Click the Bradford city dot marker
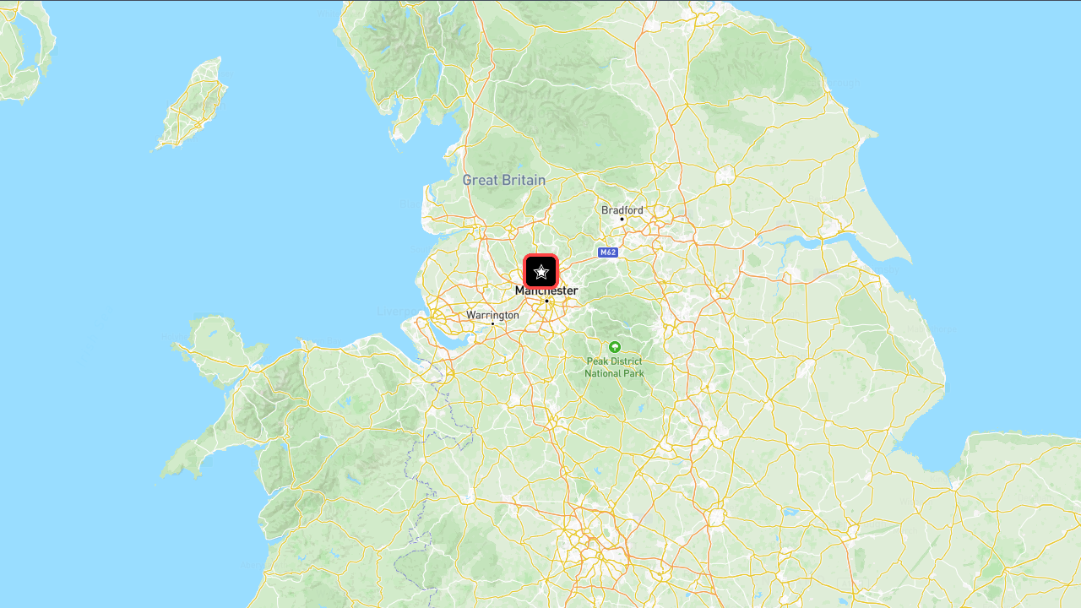This screenshot has width=1081, height=608. 622,220
